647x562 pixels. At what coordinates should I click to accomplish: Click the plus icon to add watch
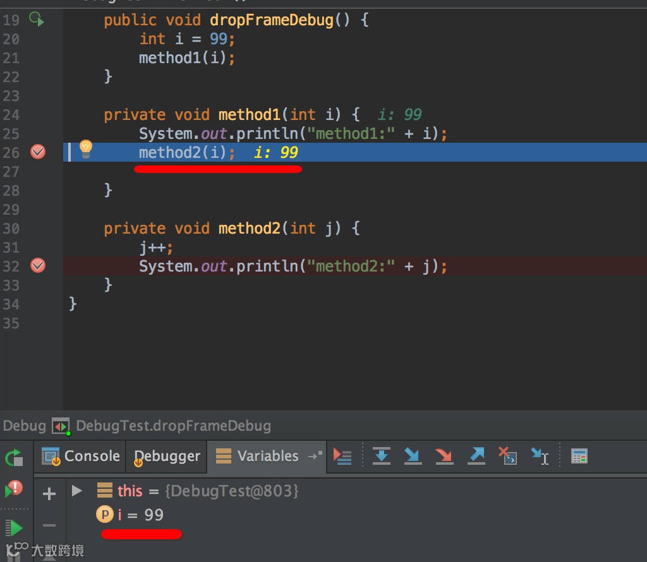pos(49,493)
